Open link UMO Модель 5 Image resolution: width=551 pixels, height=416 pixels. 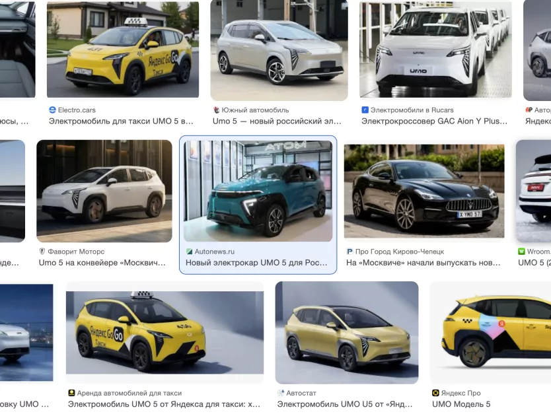(x=461, y=404)
